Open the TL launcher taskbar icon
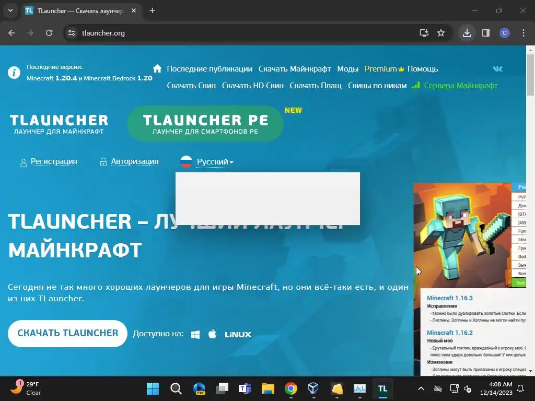This screenshot has height=401, width=535. pyautogui.click(x=382, y=388)
